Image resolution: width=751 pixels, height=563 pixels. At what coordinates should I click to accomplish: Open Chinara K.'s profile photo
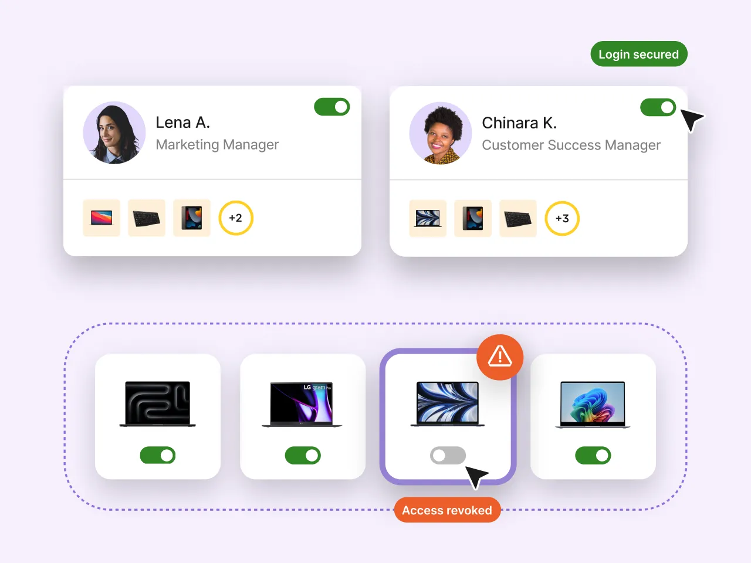point(441,134)
